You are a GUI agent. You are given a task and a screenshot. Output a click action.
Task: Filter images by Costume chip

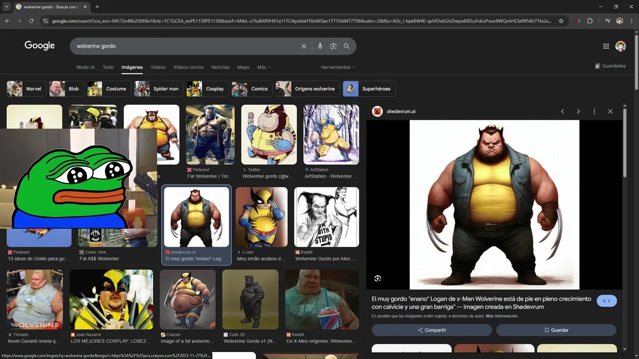[x=109, y=89]
